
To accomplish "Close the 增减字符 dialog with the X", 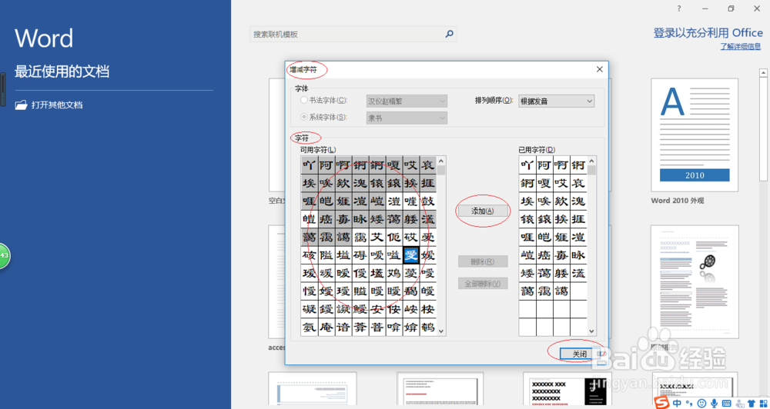I will 600,70.
